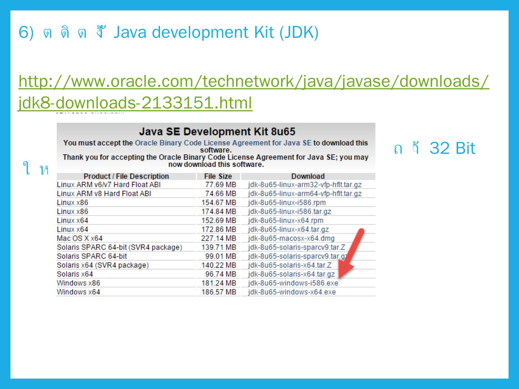Download jdk-8u65-linux-x64.tar.gz file

[x=288, y=229]
